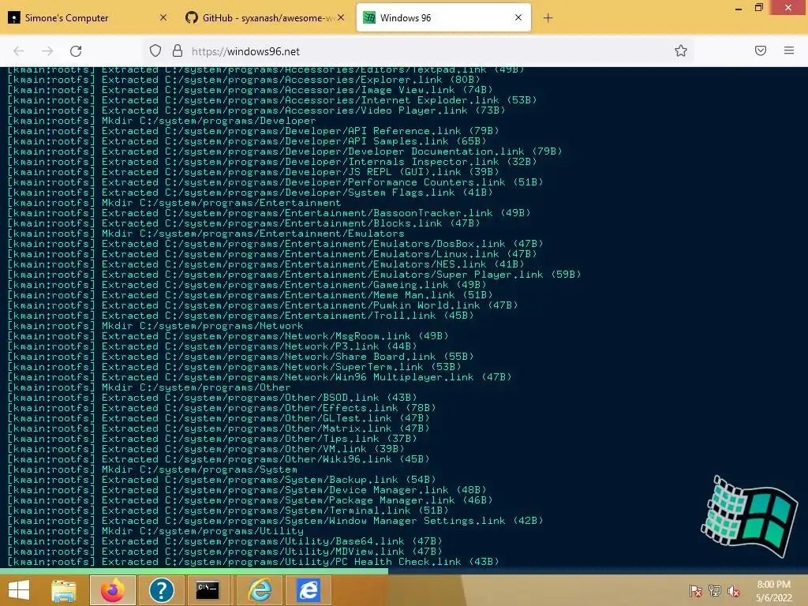Viewport: 808px width, 606px height.
Task: Open the Windows Start button
Action: (x=19, y=590)
